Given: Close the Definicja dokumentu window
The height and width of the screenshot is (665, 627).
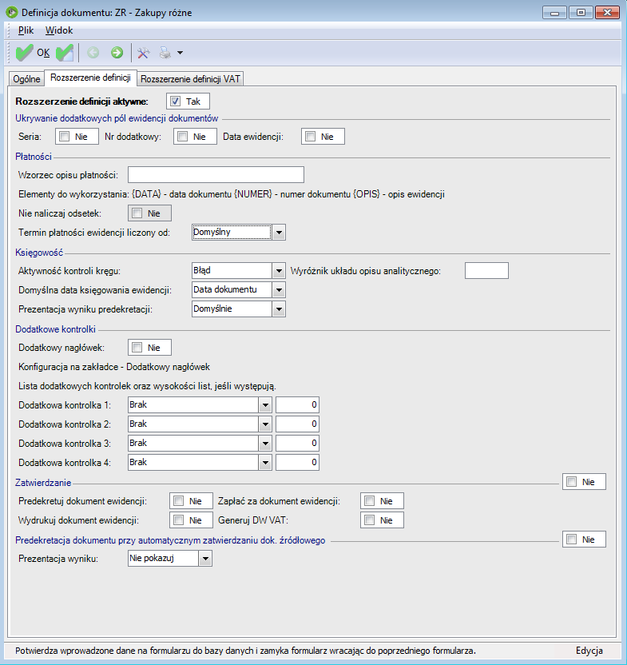Looking at the screenshot, I should (608, 12).
